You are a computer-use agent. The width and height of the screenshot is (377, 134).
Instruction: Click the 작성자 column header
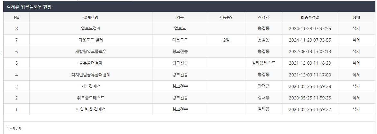pyautogui.click(x=263, y=17)
